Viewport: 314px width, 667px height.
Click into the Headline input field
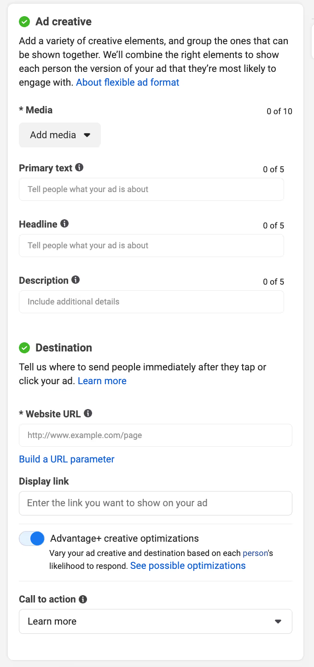(x=151, y=246)
